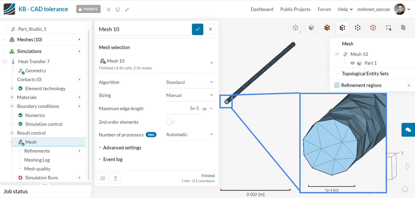The height and width of the screenshot is (198, 415).
Task: Toggle the Refinement regions checkbox square
Action: (337, 85)
